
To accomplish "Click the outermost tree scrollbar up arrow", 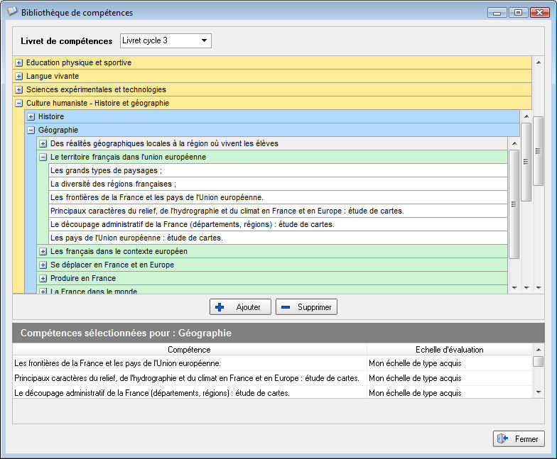I will pyautogui.click(x=539, y=62).
